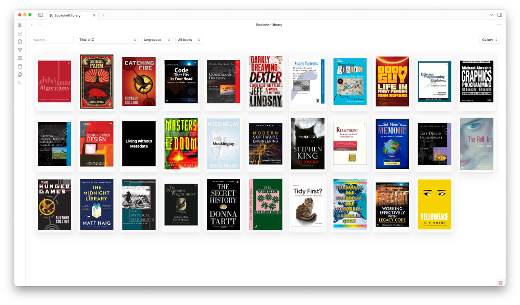Screen dimensions: 520x305
Task: Open The Mythical Man-Month book
Action: (x=139, y=205)
